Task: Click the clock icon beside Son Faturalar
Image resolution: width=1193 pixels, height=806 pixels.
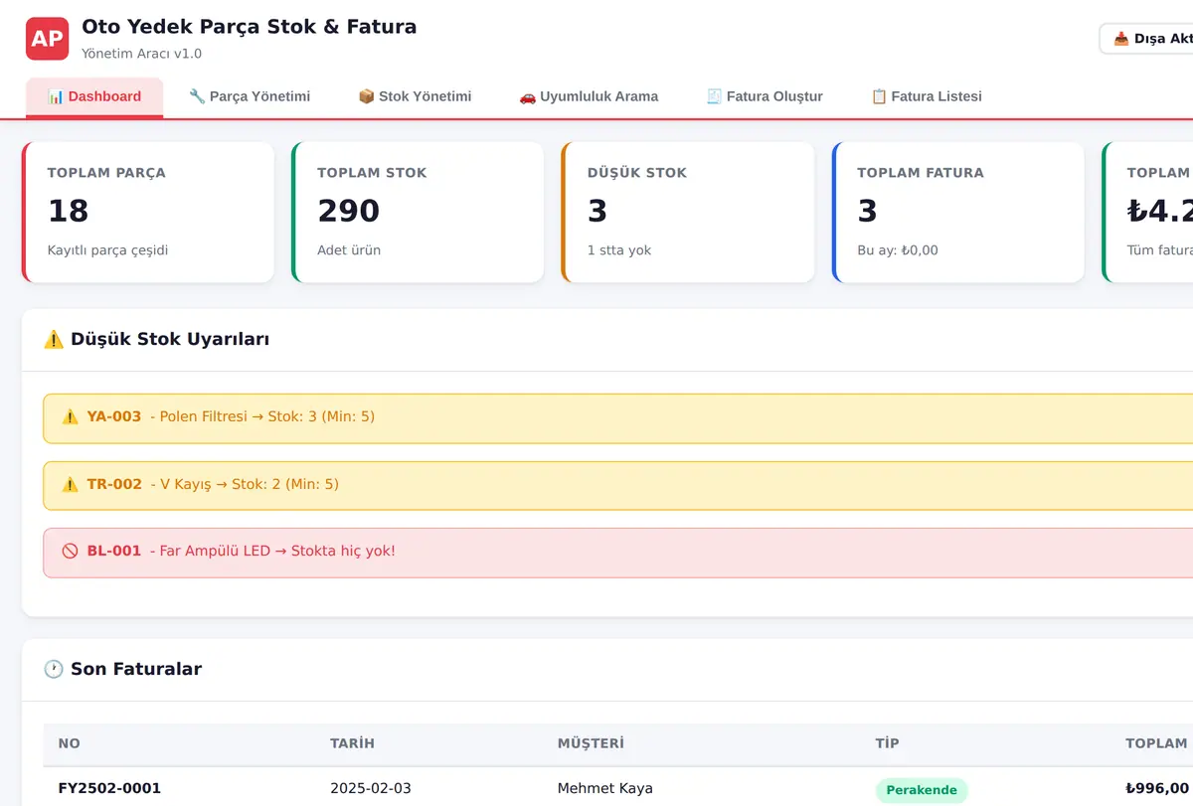Action: 54,670
